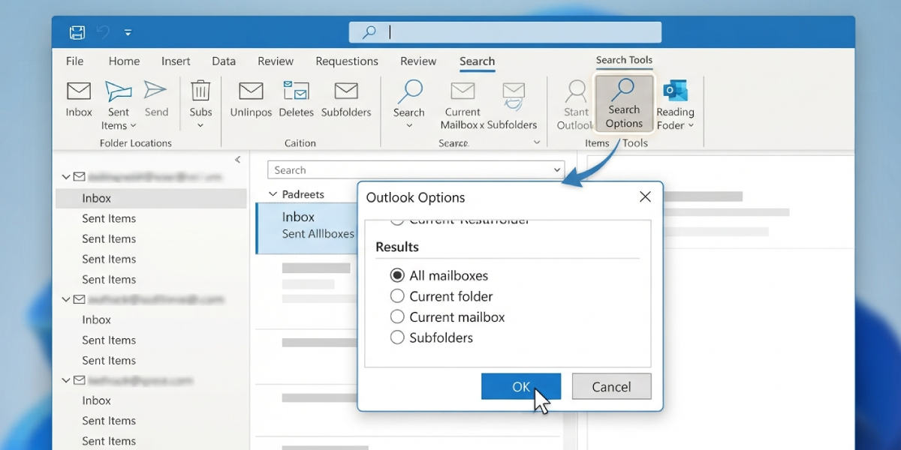This screenshot has height=450, width=901.
Task: Click the Stant Outlook person icon
Action: pos(577,91)
